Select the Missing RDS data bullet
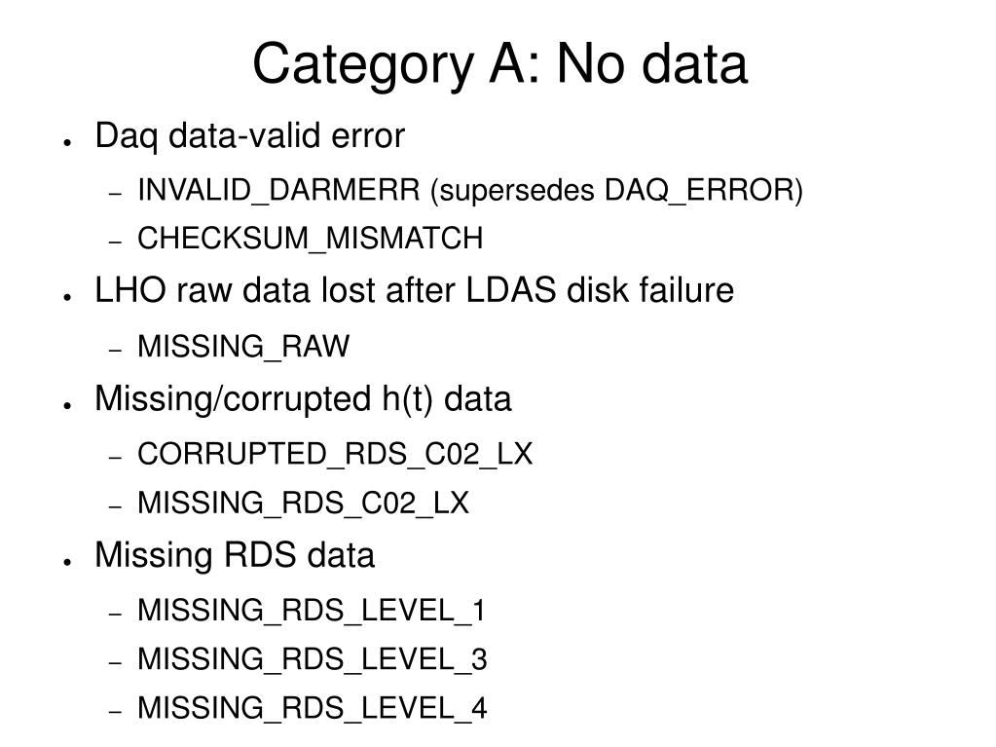The height and width of the screenshot is (747, 996). click(x=235, y=555)
